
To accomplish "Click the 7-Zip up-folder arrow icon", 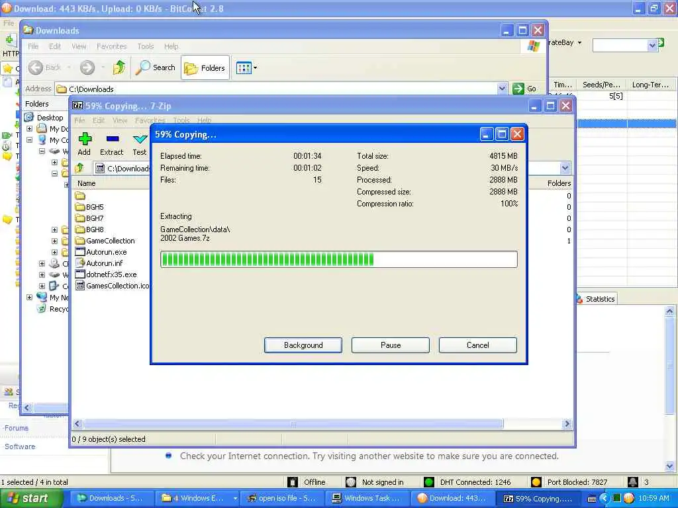I will pos(80,168).
